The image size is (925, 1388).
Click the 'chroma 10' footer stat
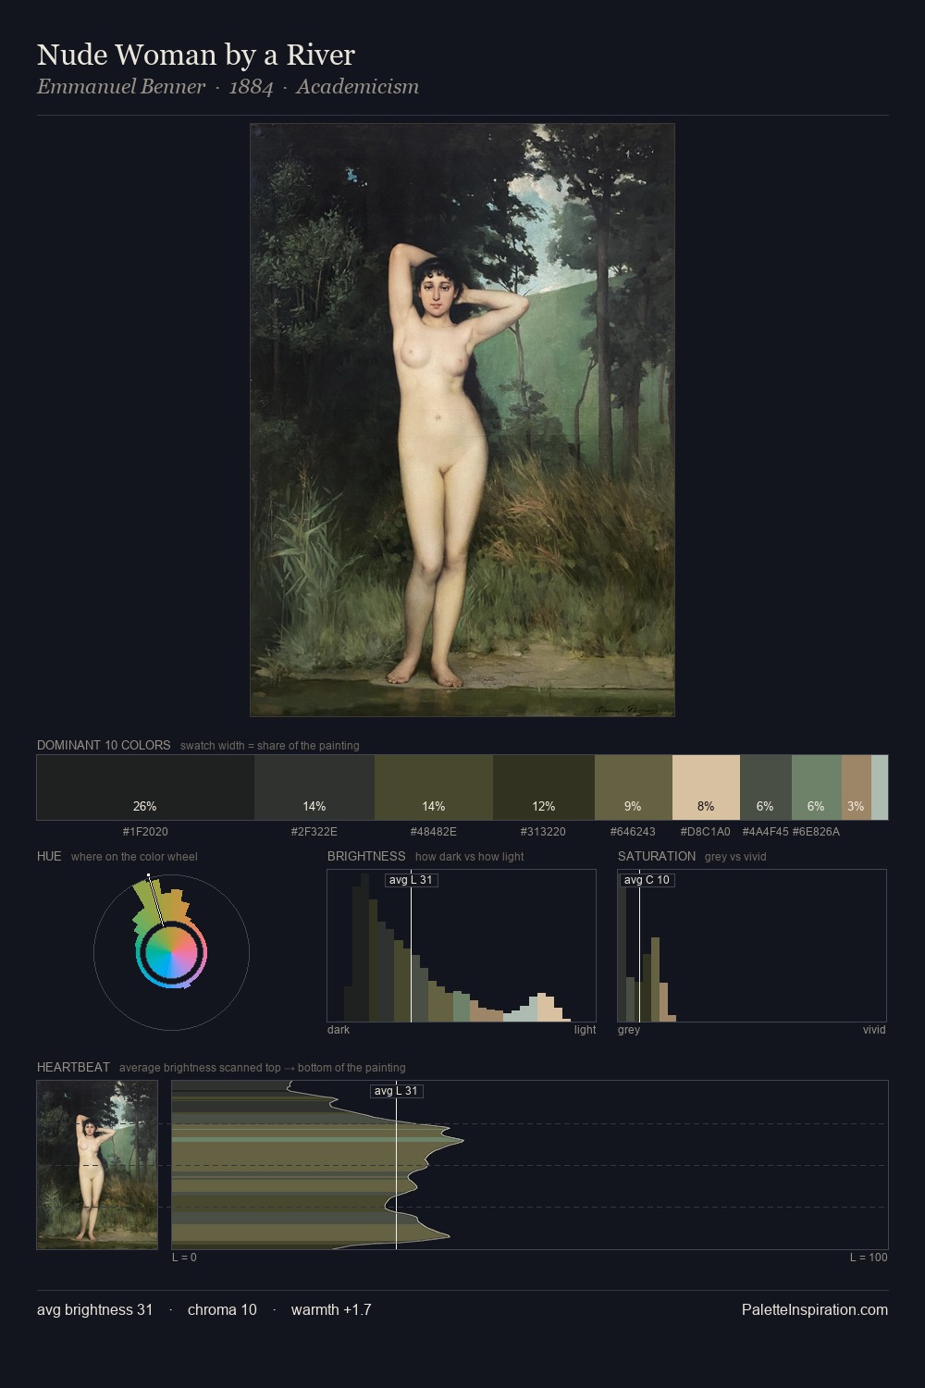pyautogui.click(x=222, y=1309)
